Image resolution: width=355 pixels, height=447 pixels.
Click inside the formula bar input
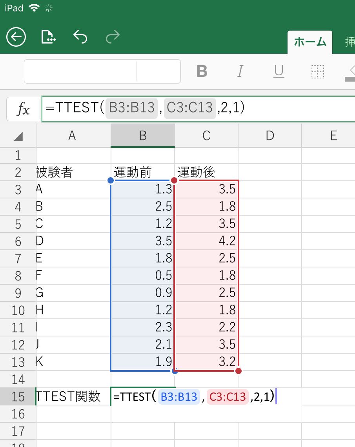198,109
